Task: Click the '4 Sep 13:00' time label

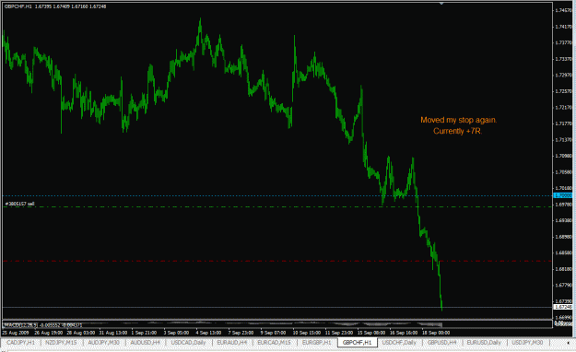Action: [x=208, y=333]
